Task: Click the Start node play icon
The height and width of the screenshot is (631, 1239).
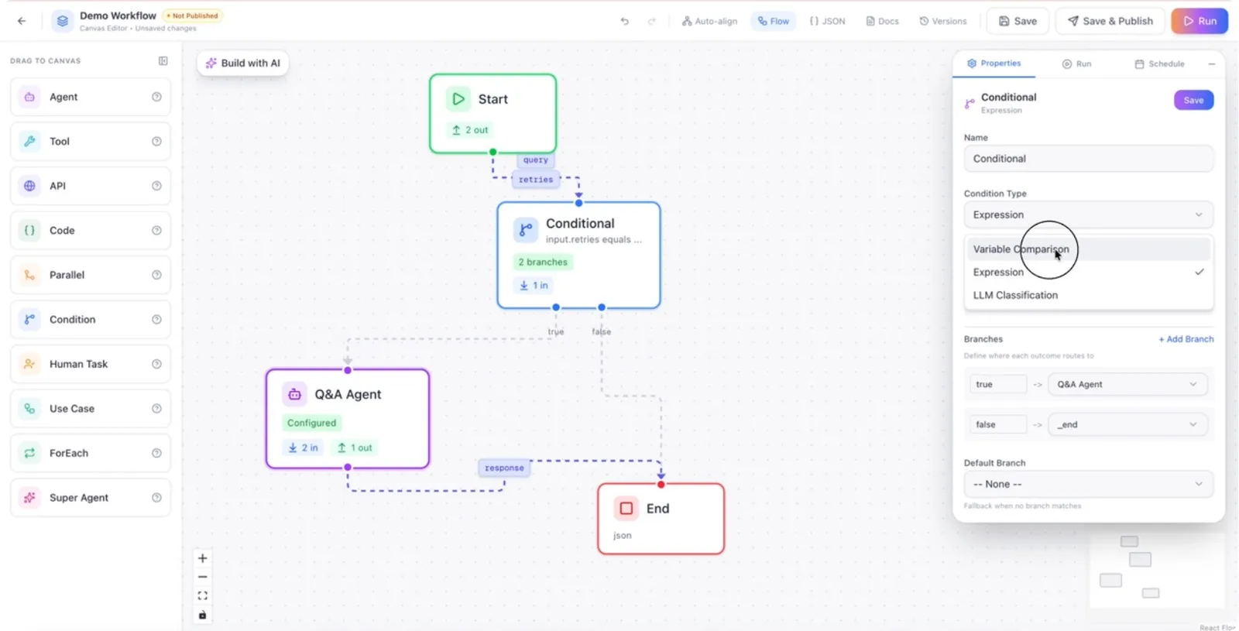Action: pos(458,99)
